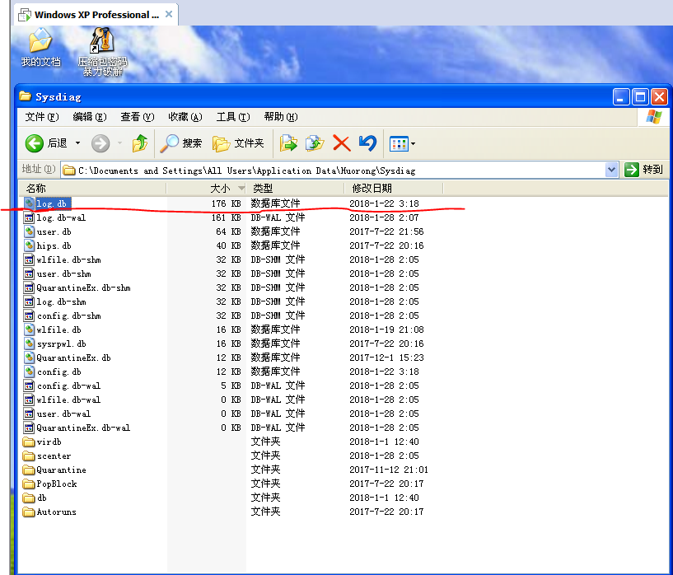This screenshot has width=673, height=575.
Task: Select the user.db-shm file icon
Action: (29, 273)
